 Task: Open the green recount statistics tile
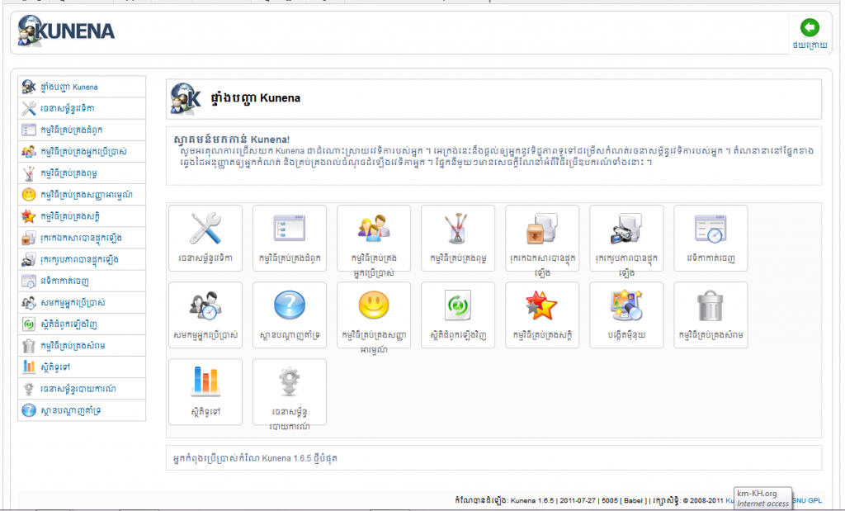tap(458, 315)
